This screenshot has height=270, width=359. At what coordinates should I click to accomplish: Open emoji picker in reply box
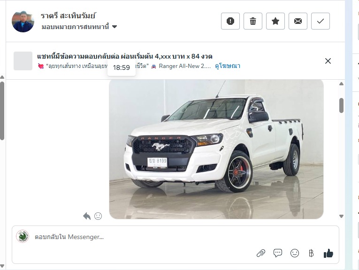(295, 253)
